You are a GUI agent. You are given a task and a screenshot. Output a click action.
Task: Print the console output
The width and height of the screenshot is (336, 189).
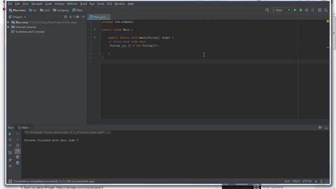pos(17,157)
